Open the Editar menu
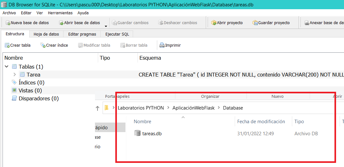The height and width of the screenshot is (167, 344). click(x=26, y=13)
